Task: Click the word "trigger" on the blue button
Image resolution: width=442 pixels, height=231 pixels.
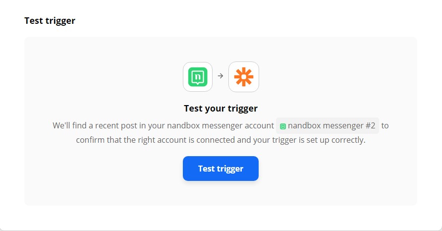Action: [x=230, y=169]
